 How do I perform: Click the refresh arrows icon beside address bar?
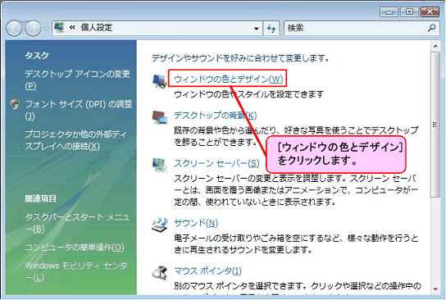(x=271, y=28)
